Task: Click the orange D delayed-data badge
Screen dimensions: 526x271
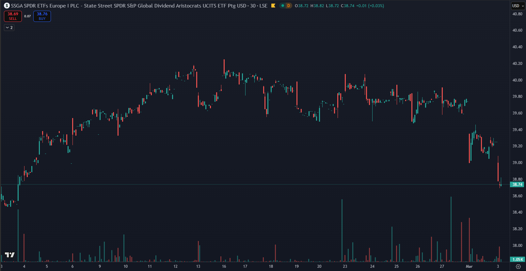Action: [x=288, y=6]
